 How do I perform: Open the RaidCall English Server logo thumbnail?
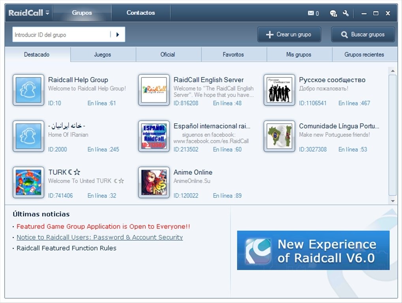[x=154, y=90]
